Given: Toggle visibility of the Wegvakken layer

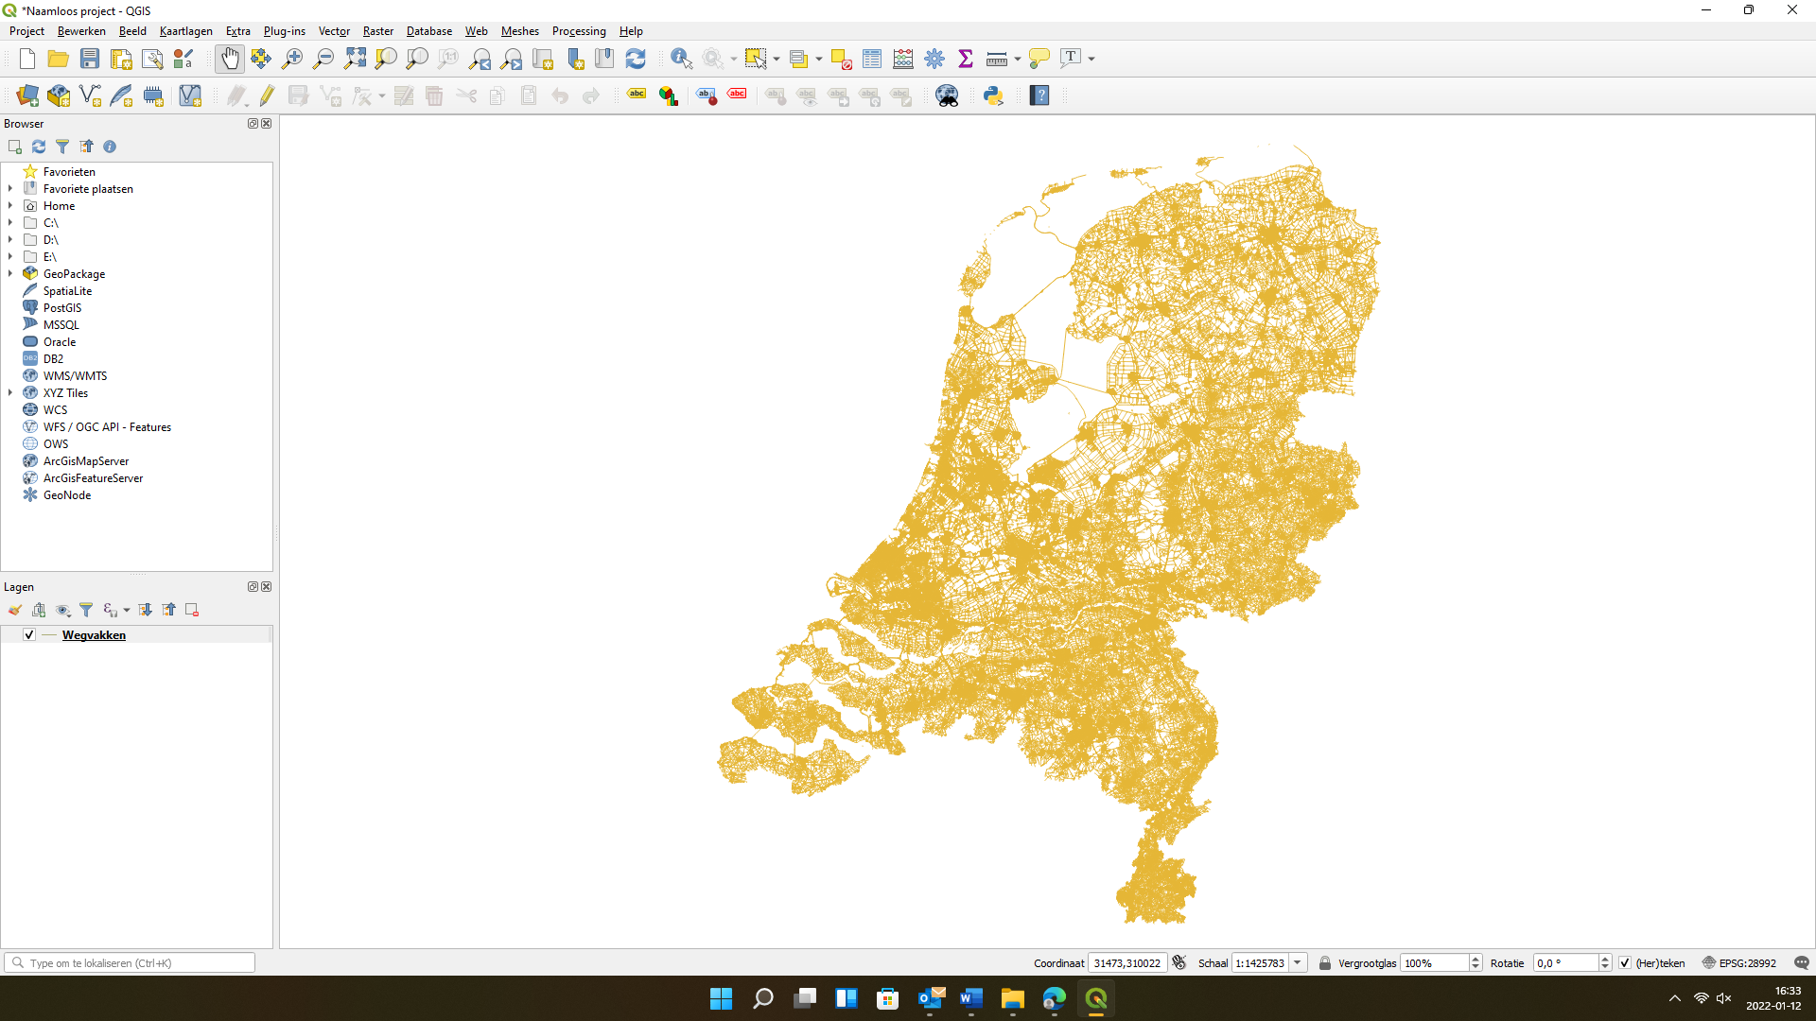Looking at the screenshot, I should point(29,635).
